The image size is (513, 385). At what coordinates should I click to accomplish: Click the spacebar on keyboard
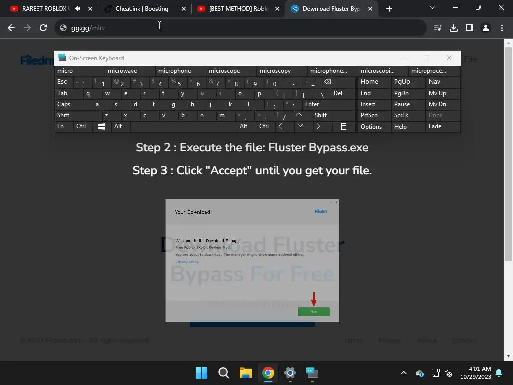pos(183,127)
